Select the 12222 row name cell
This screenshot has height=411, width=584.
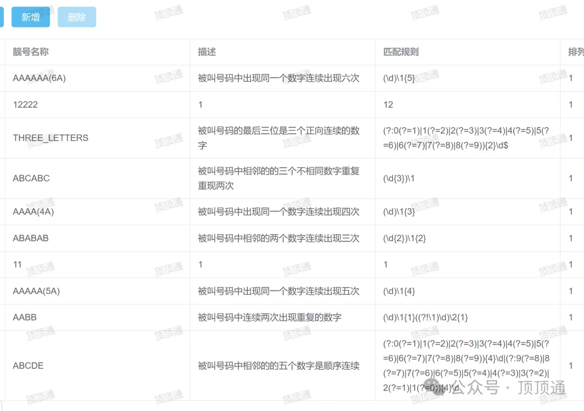coord(25,105)
